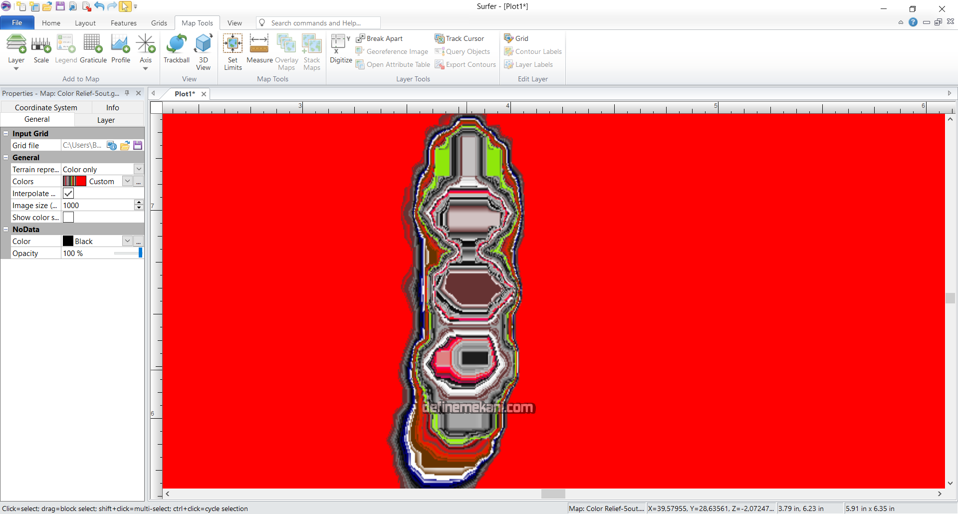
Task: Open the Coordinate System properties tab
Action: click(46, 108)
